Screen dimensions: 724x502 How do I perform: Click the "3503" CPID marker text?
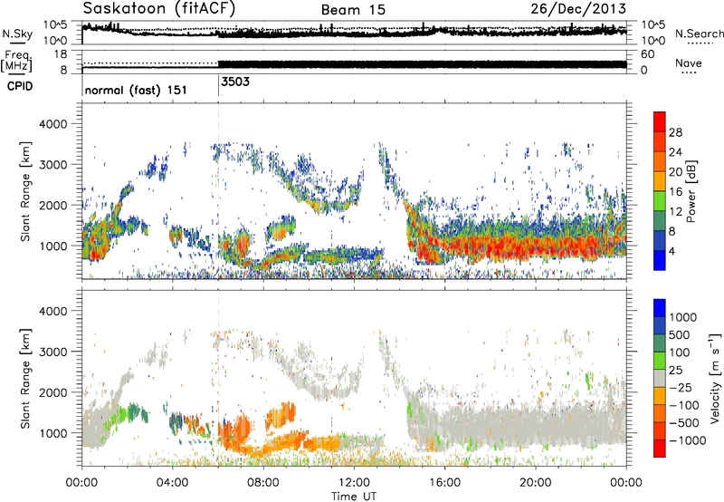coord(235,82)
